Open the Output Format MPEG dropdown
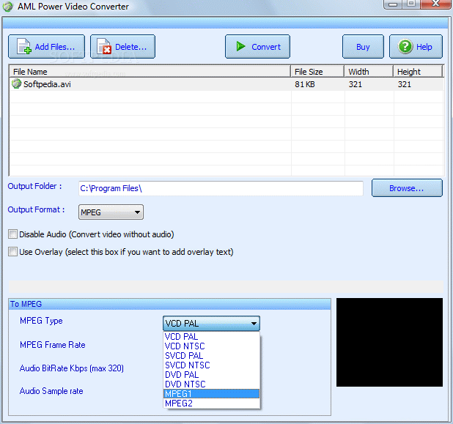Image resolution: width=453 pixels, height=424 pixels. coord(111,212)
